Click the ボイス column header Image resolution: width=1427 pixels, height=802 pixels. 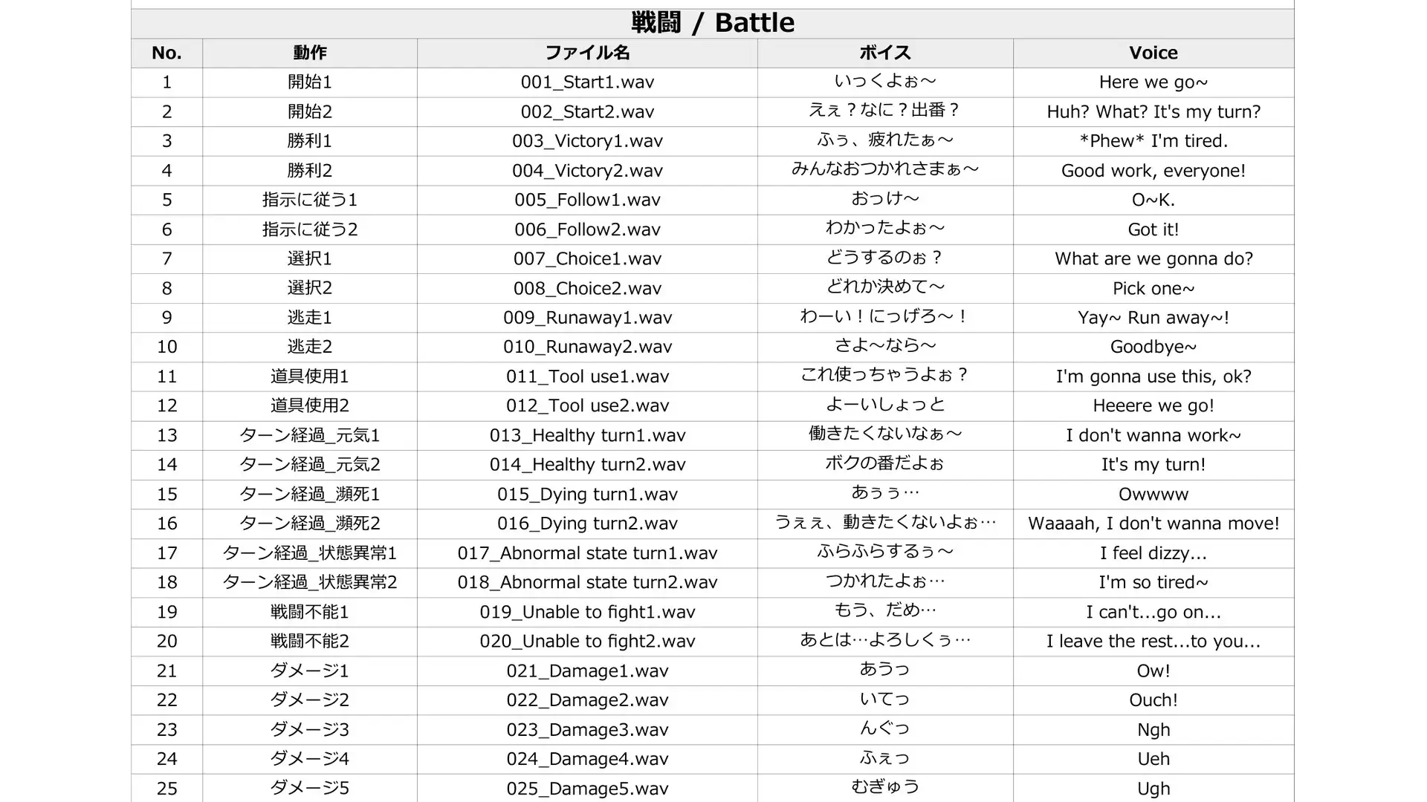tap(885, 53)
